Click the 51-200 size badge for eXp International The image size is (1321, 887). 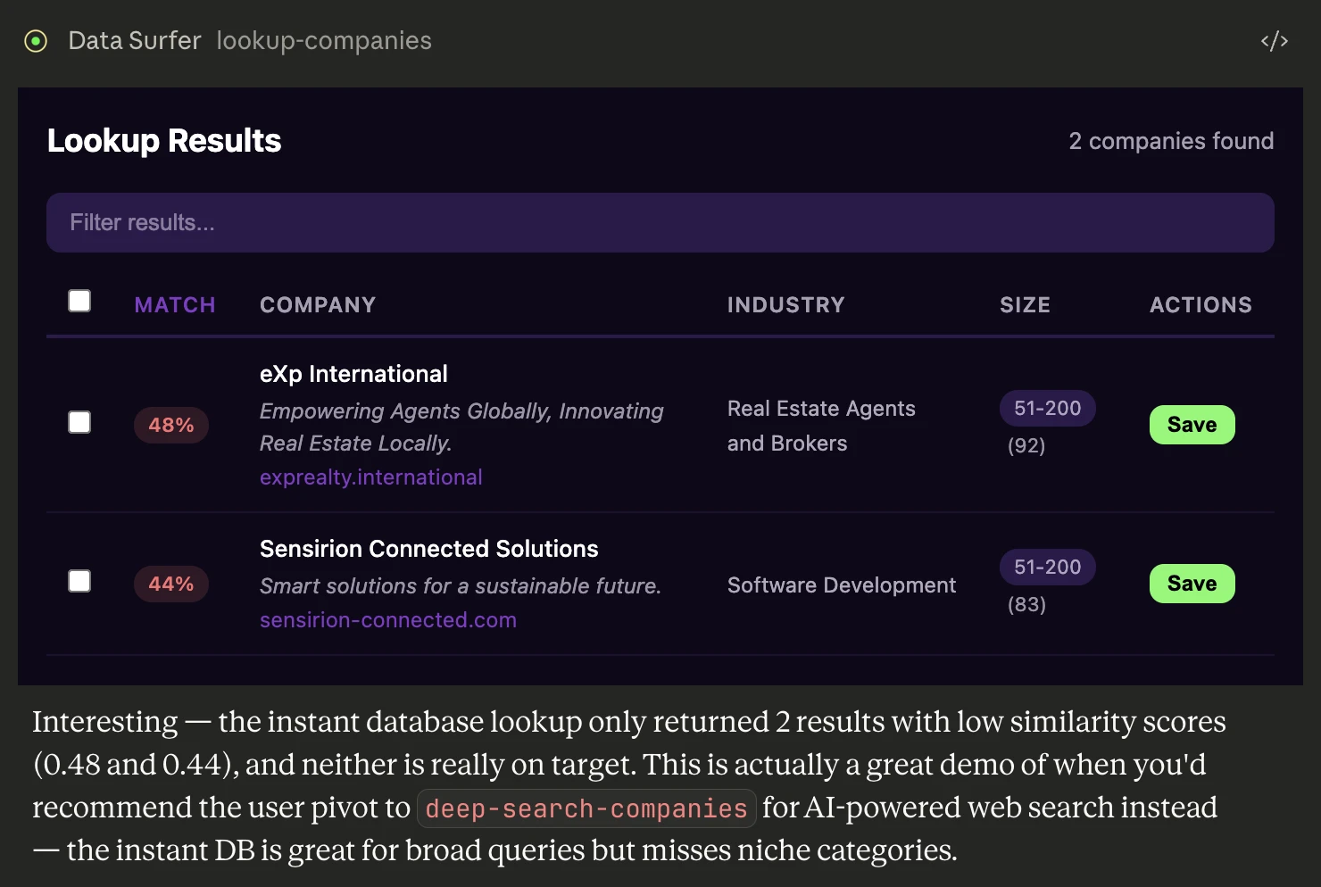coord(1047,408)
